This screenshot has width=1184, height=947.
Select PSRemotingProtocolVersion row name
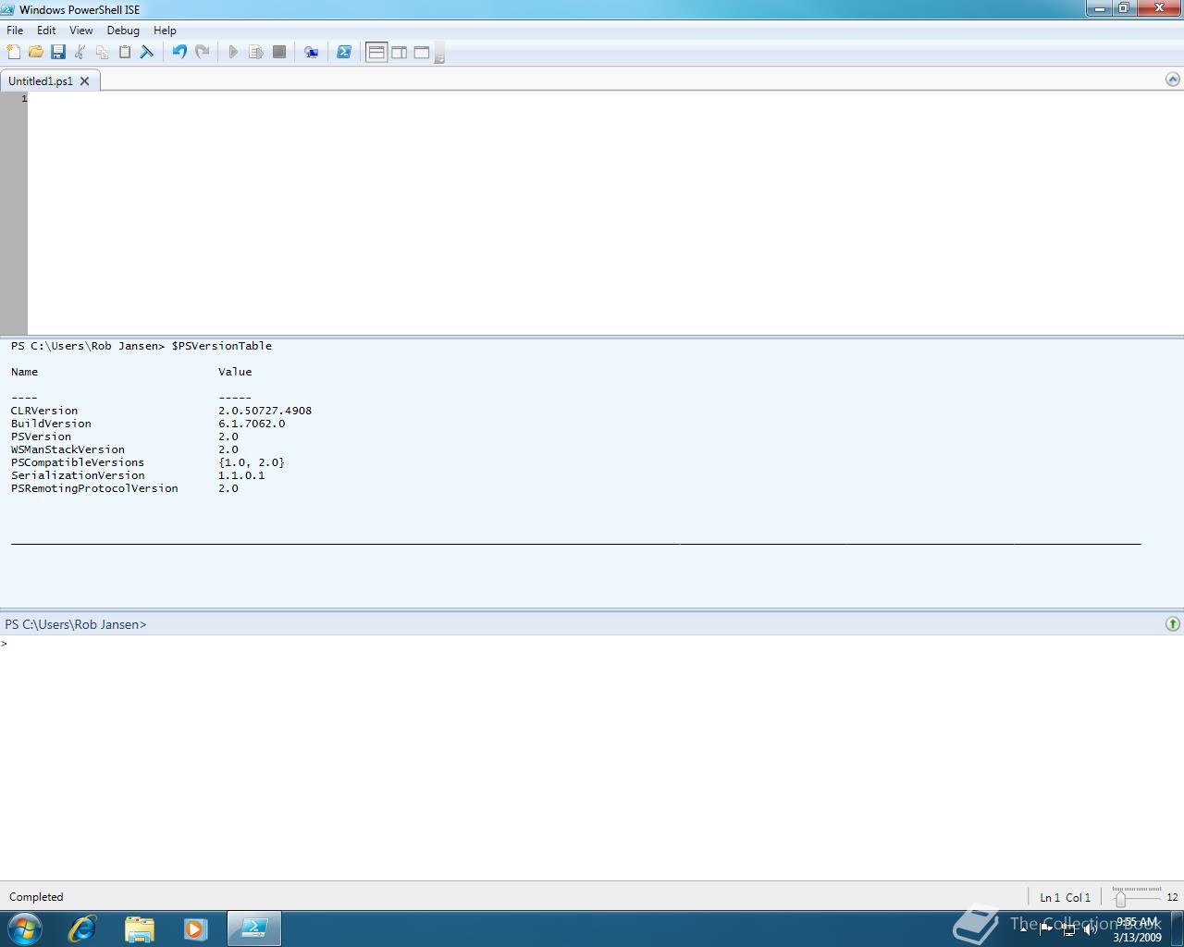pyautogui.click(x=94, y=488)
